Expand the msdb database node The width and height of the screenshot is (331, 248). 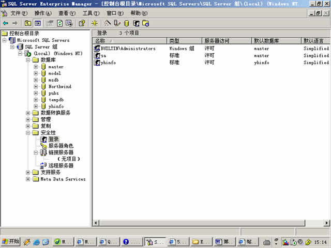[x=36, y=80]
